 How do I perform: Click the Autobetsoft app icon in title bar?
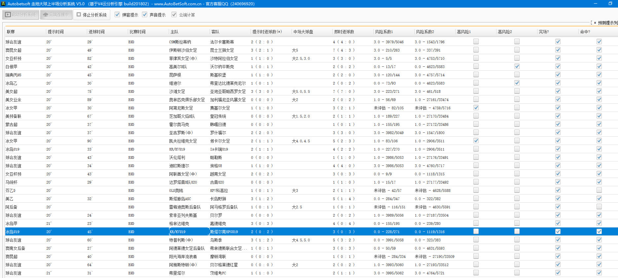click(3, 4)
